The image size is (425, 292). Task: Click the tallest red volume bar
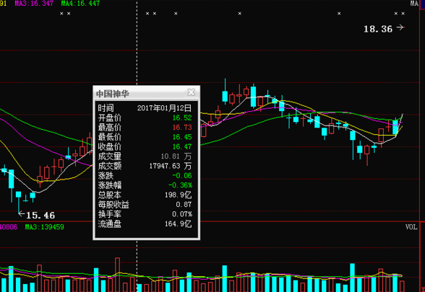coord(117,275)
